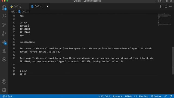Click 'Test case 2' paragraph text

point(86,60)
